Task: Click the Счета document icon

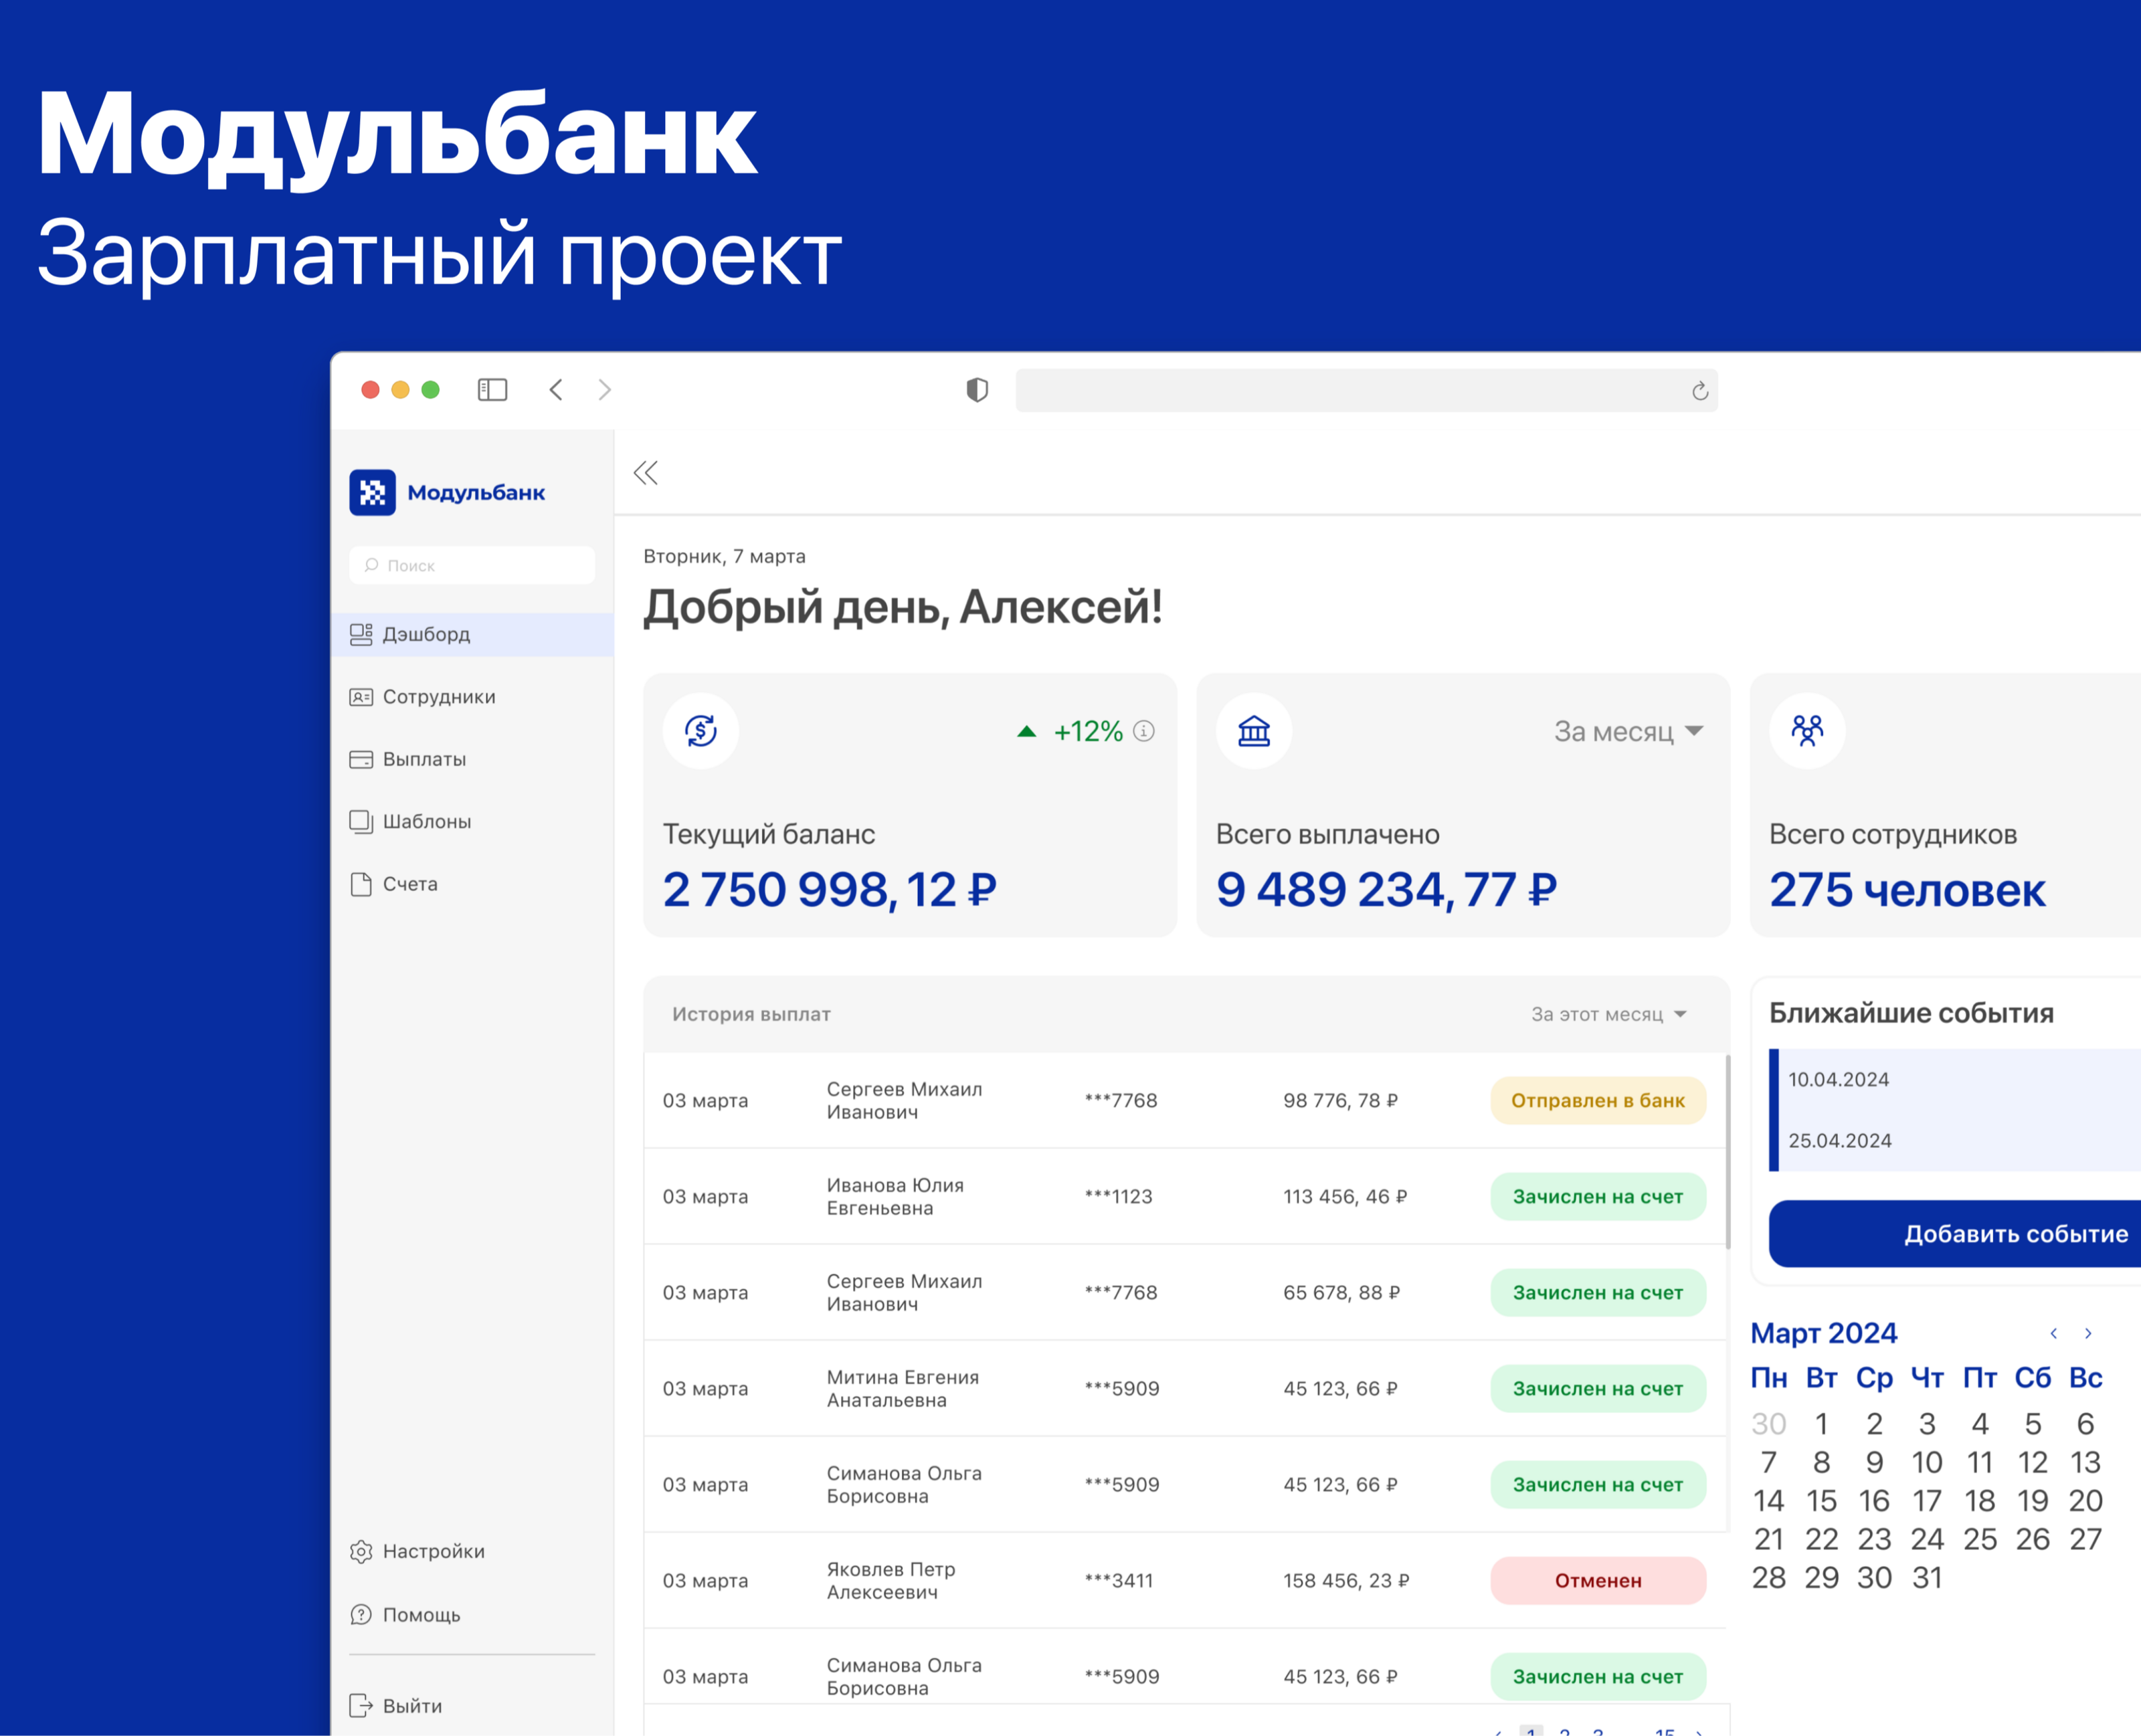Action: point(361,884)
